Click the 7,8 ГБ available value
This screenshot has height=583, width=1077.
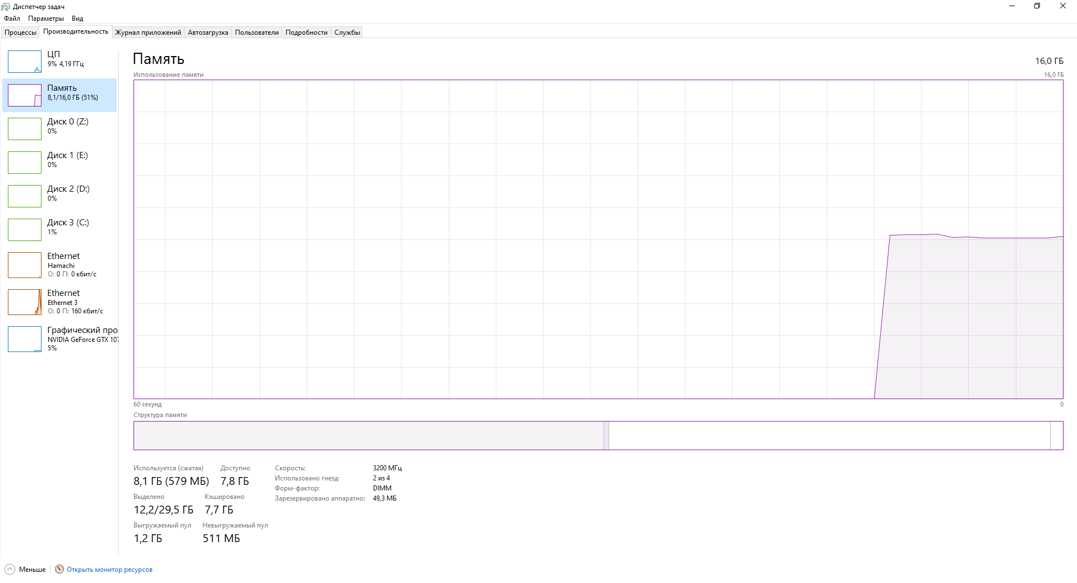point(234,481)
